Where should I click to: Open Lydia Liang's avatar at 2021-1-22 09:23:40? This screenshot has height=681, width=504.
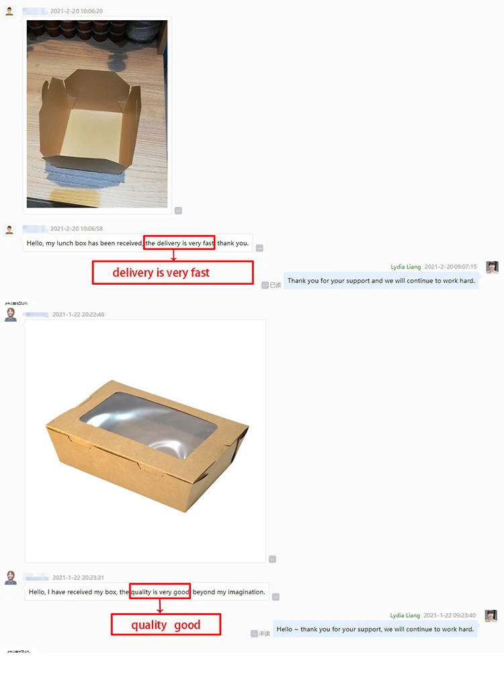coord(491,616)
